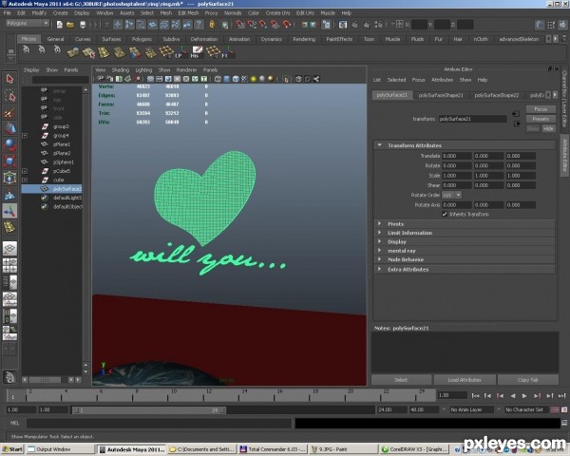Image resolution: width=570 pixels, height=456 pixels.
Task: Toggle the viewport wireframe cube icon
Action: click(218, 79)
